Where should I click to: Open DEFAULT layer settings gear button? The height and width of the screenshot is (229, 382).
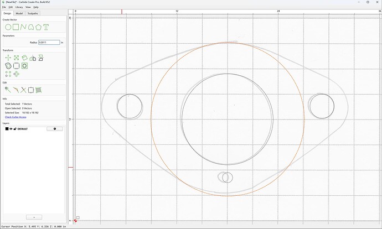point(55,129)
